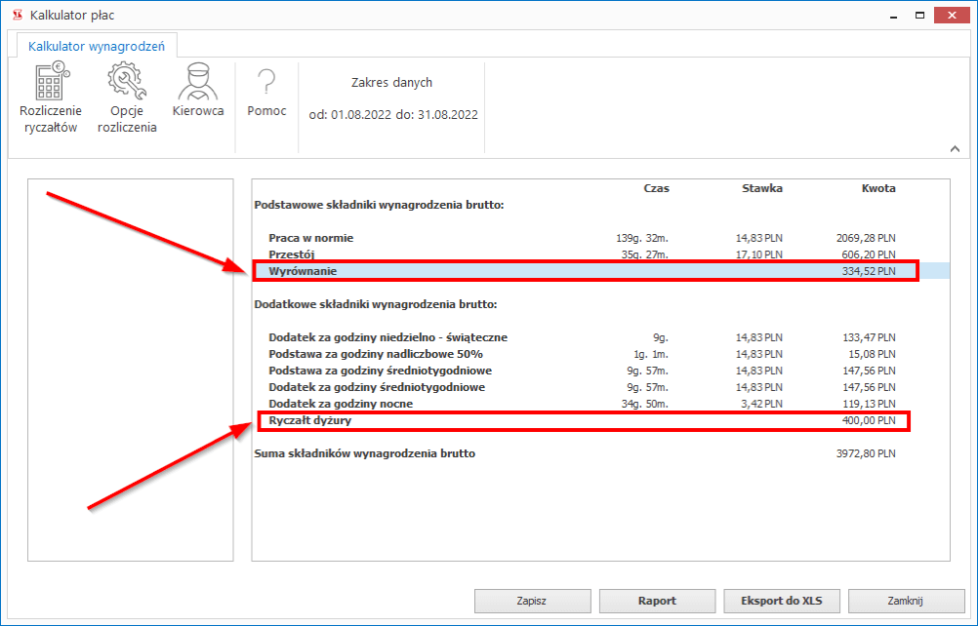Image resolution: width=978 pixels, height=626 pixels.
Task: Click the Kierowca driver icon
Action: point(198,83)
